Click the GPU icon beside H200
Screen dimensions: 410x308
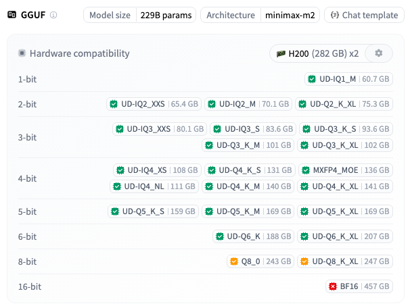click(280, 53)
